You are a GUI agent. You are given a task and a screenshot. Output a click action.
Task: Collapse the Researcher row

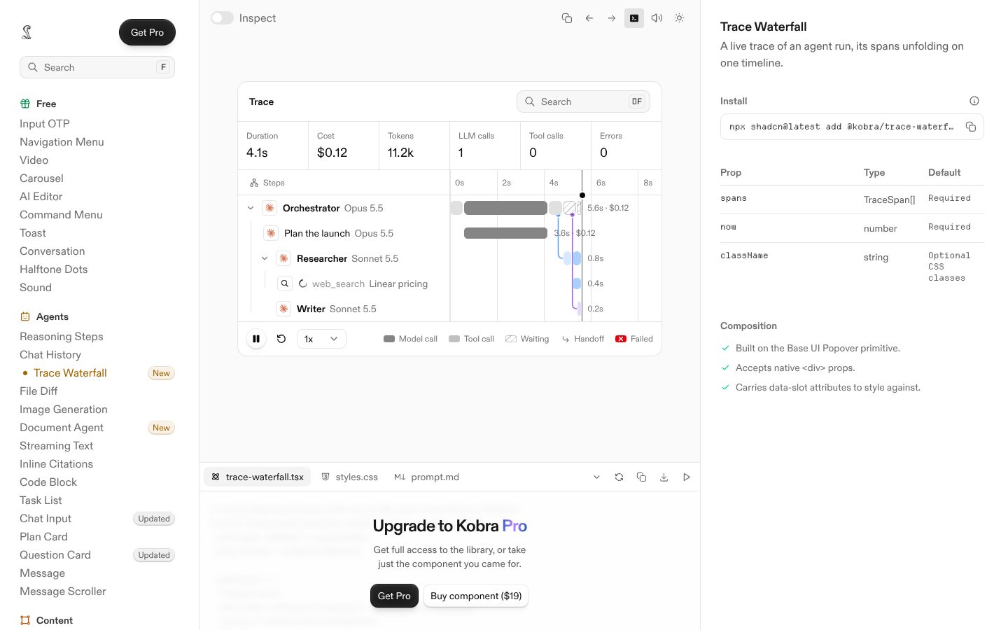265,258
